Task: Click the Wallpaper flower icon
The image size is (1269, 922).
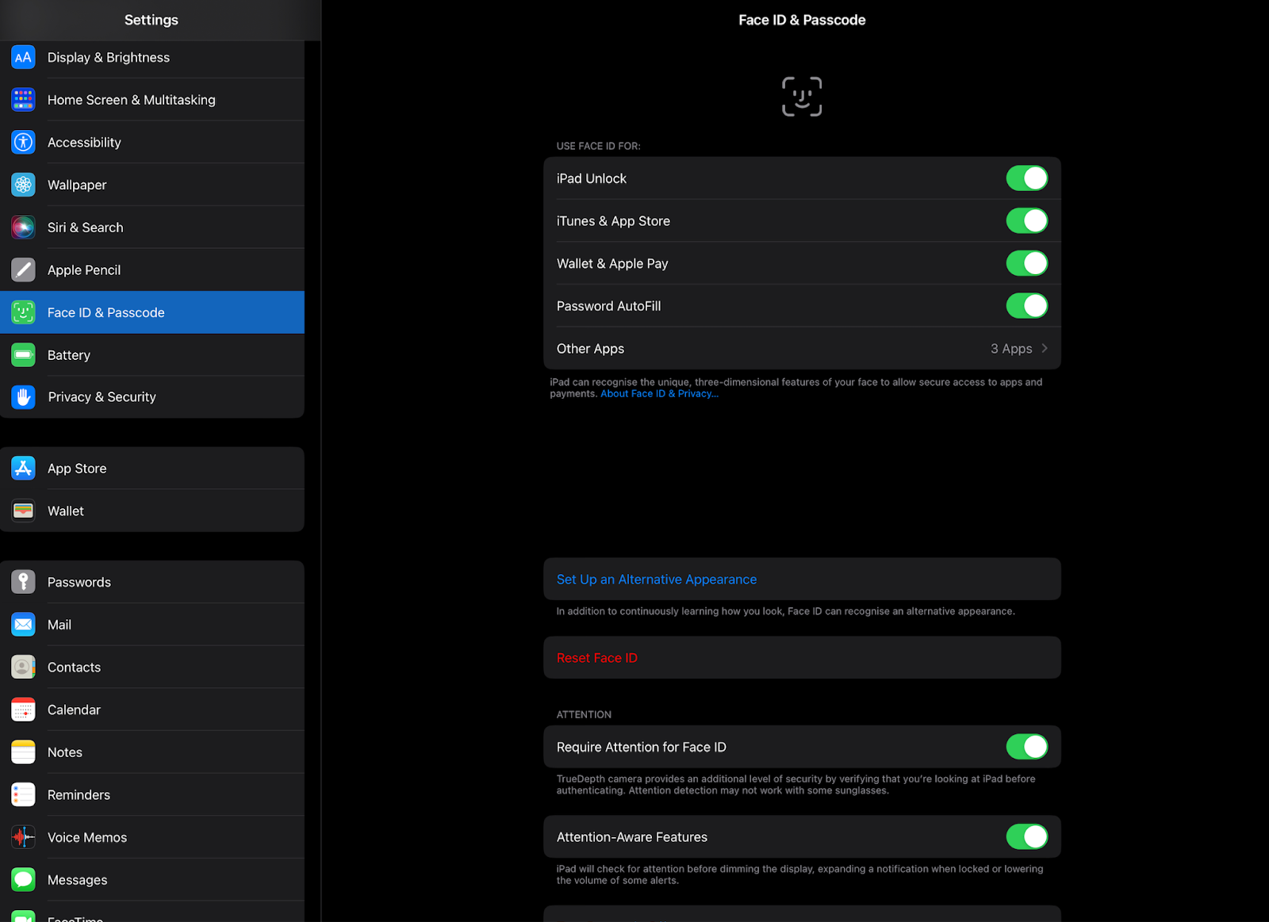Action: tap(23, 185)
